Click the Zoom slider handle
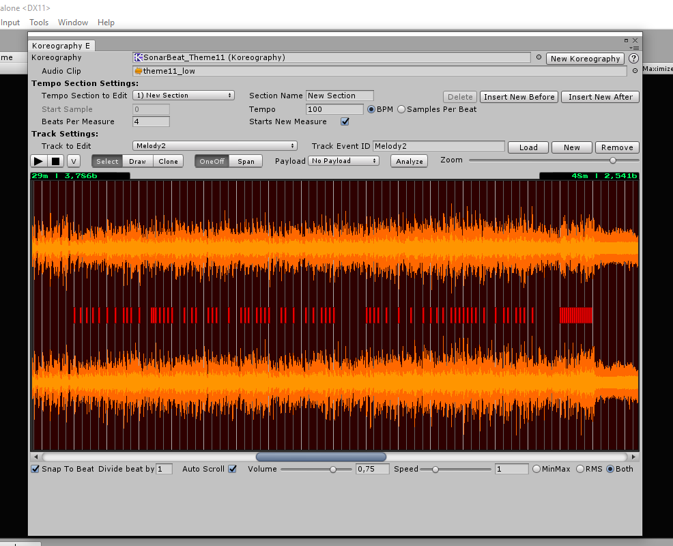The width and height of the screenshot is (673, 546). point(613,160)
